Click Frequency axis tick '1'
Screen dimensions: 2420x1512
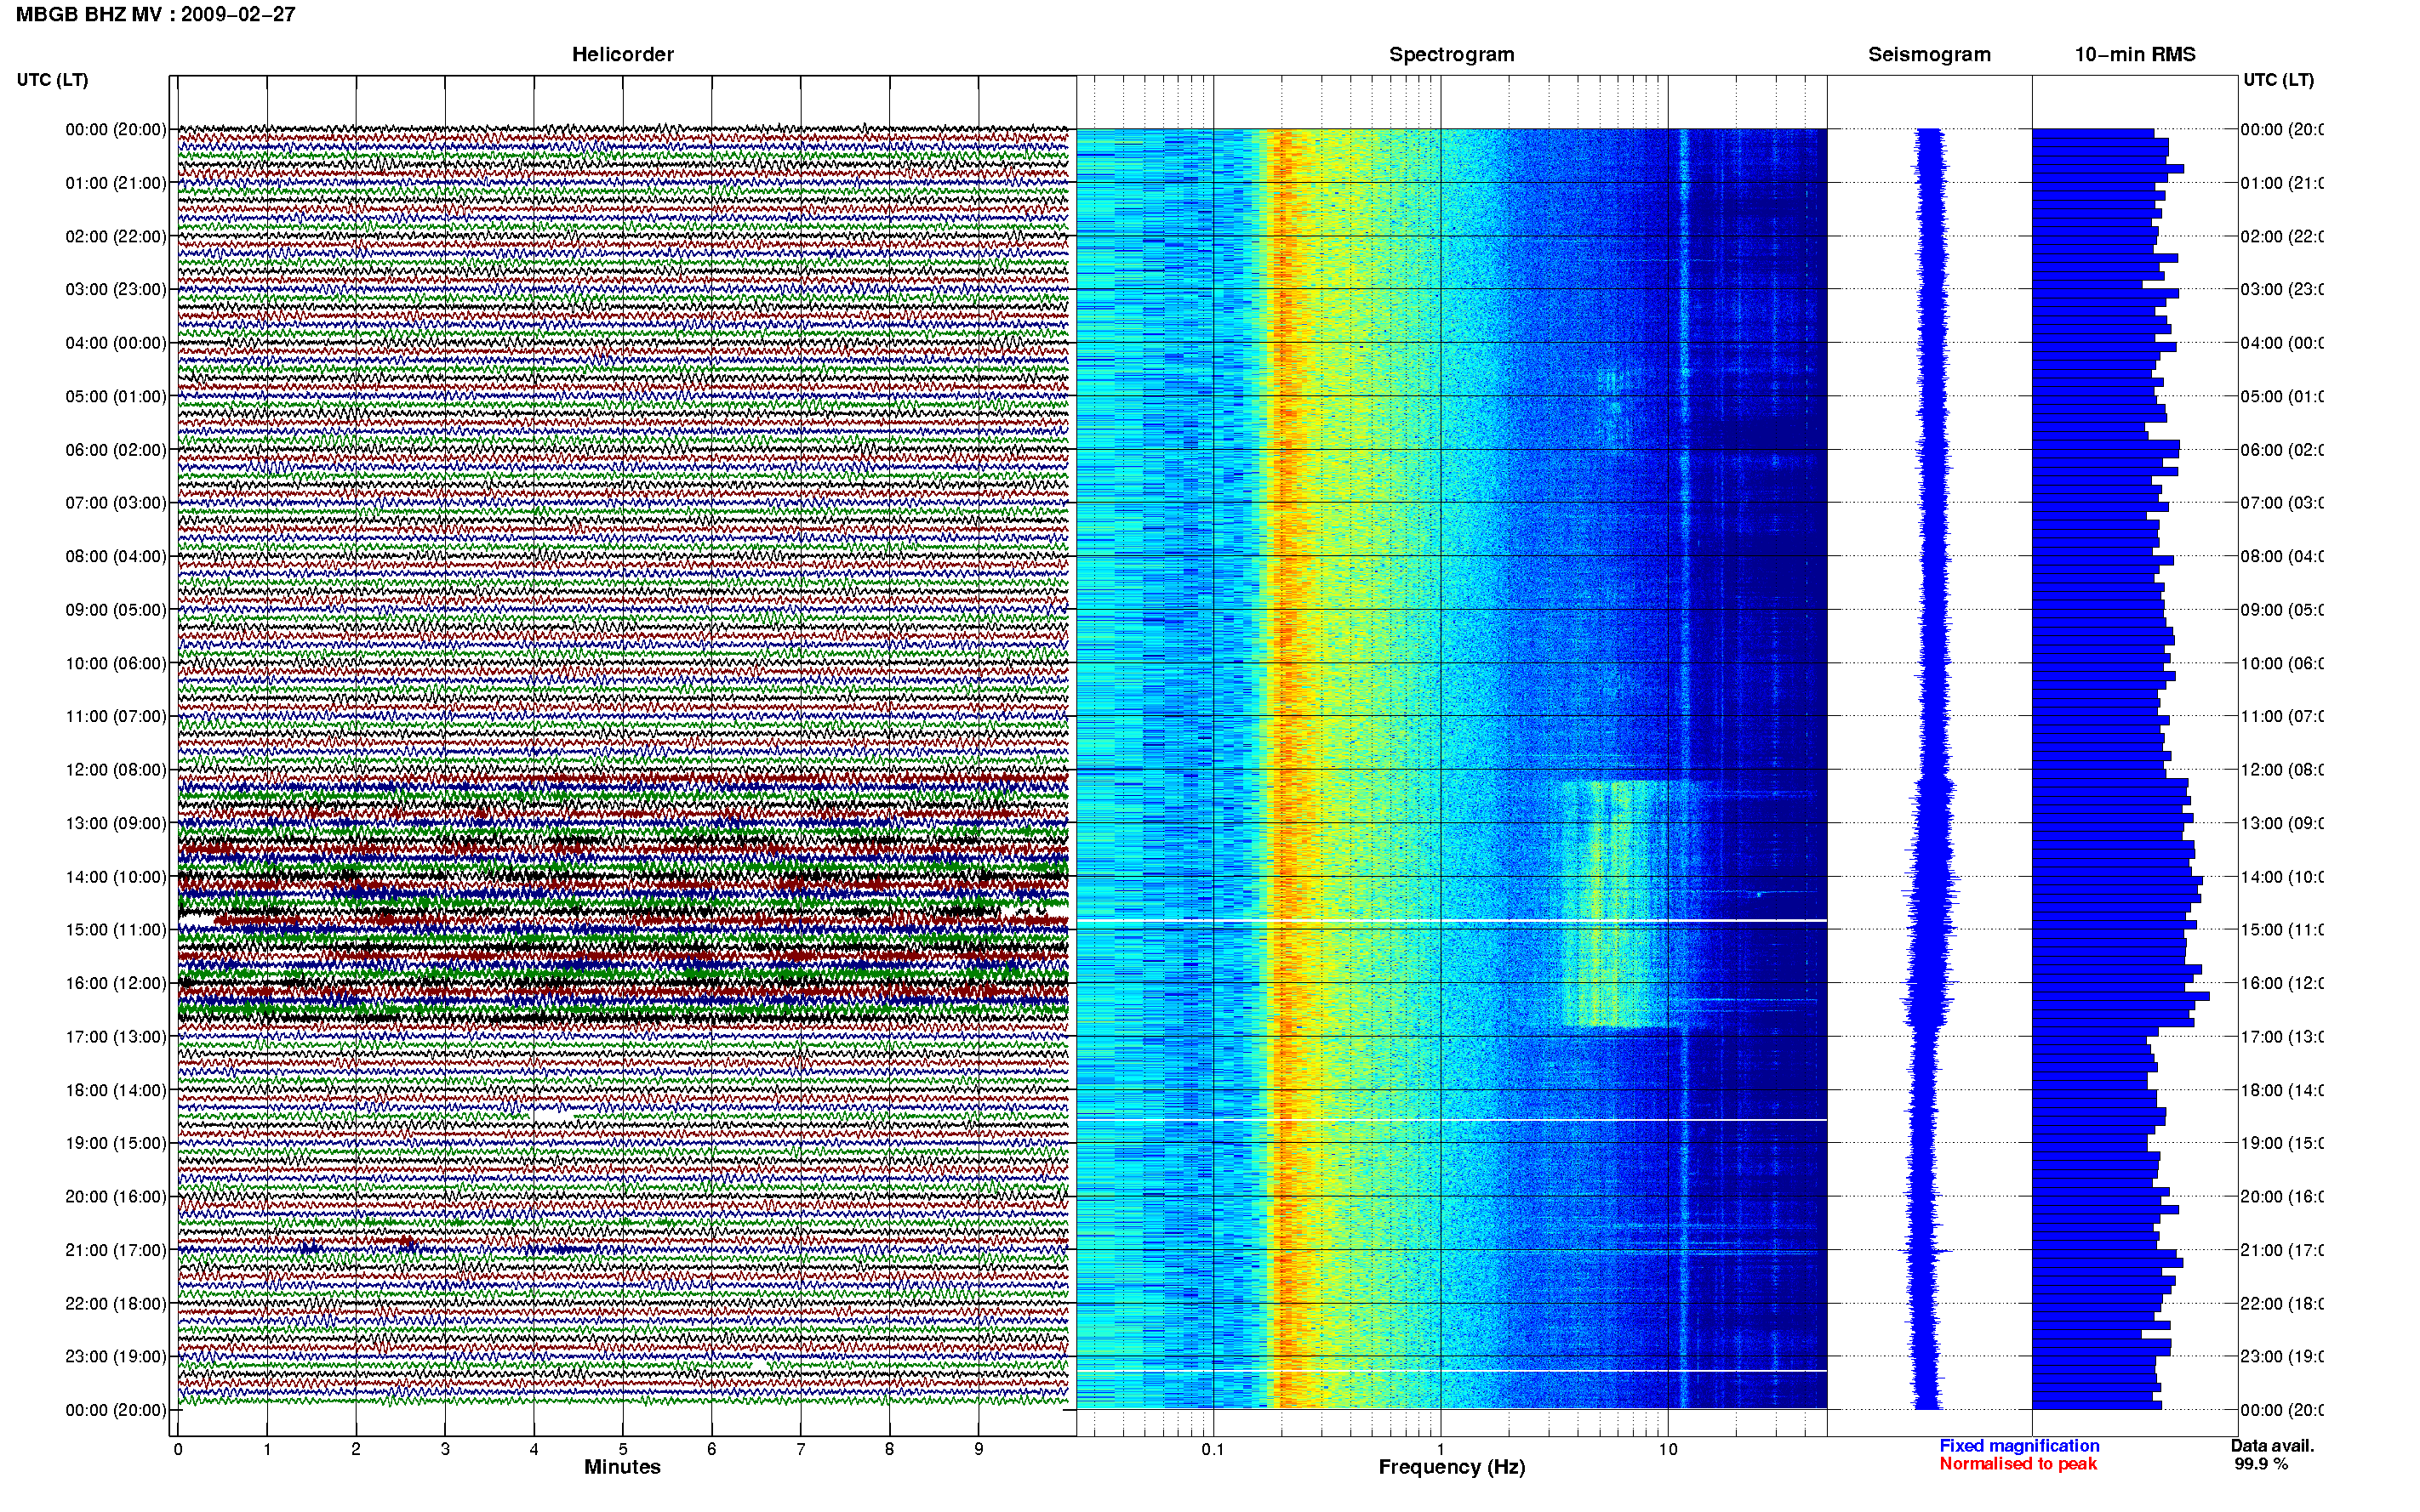tap(1441, 1449)
